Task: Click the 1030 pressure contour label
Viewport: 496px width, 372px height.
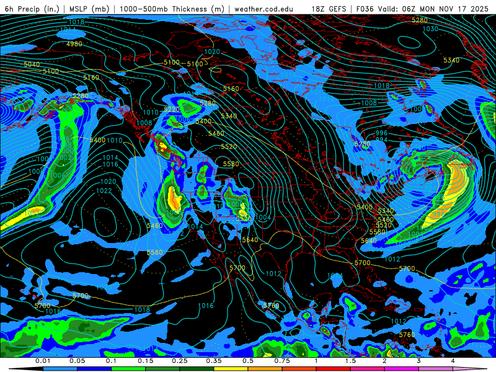Action: (430, 29)
